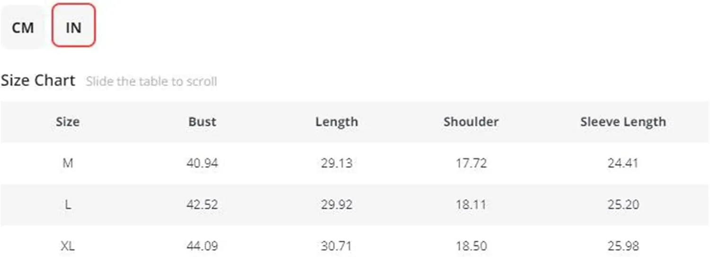Image resolution: width=710 pixels, height=257 pixels.
Task: Click sleeve length value 25.20
Action: [623, 205]
